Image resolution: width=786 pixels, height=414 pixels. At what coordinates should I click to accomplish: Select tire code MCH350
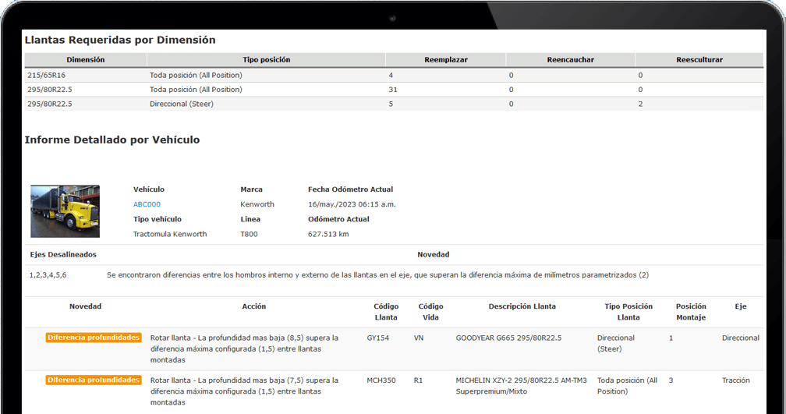381,380
